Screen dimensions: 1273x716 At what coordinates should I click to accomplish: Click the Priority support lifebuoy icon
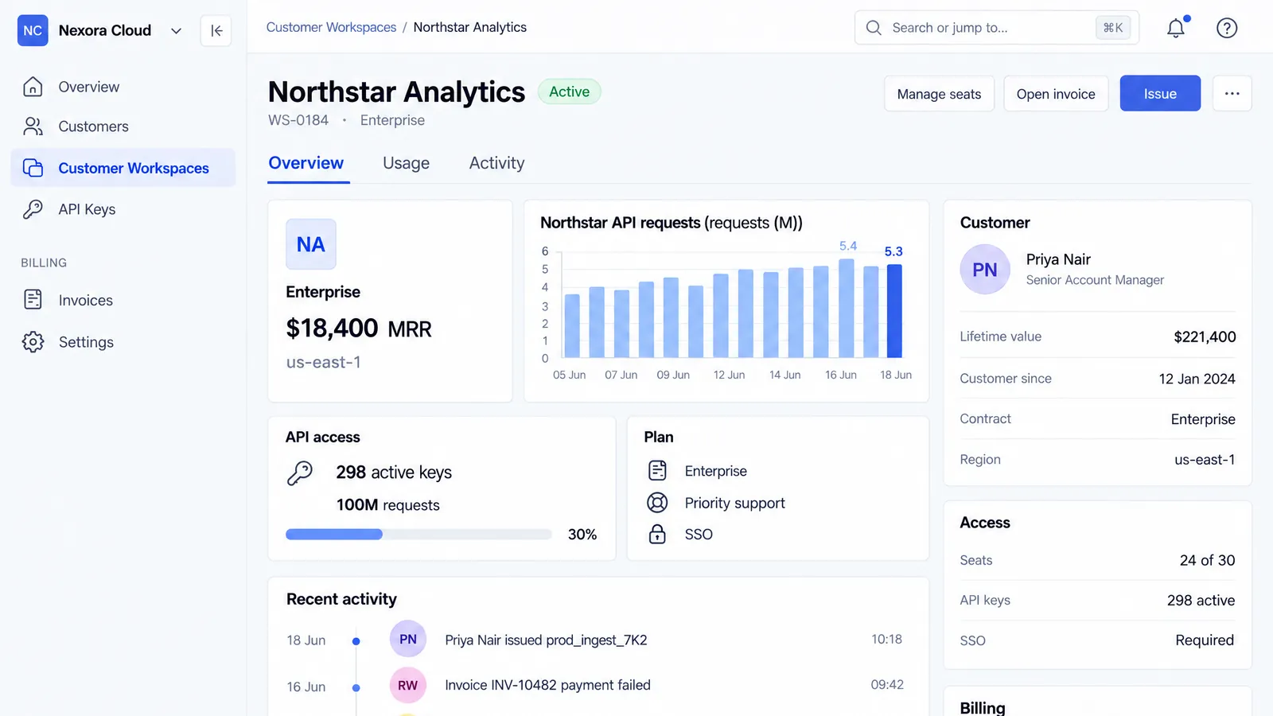tap(657, 503)
